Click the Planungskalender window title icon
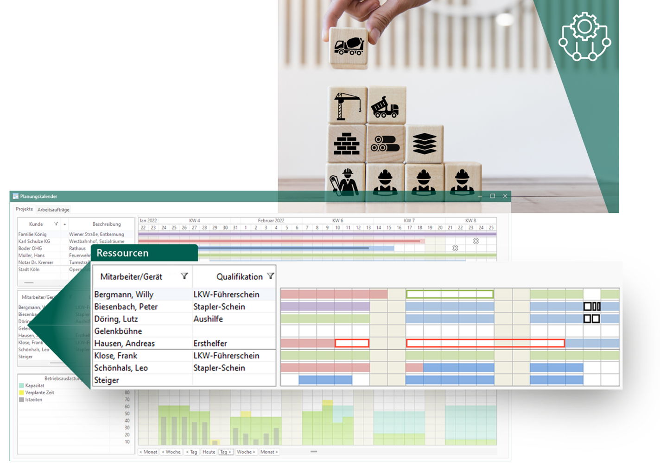Screen dimensions: 660x463 pos(15,196)
